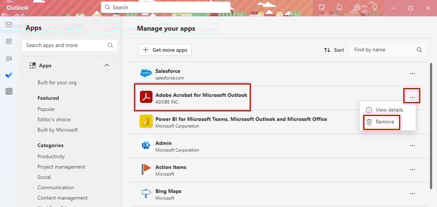Open notifications bell icon

click(x=339, y=8)
